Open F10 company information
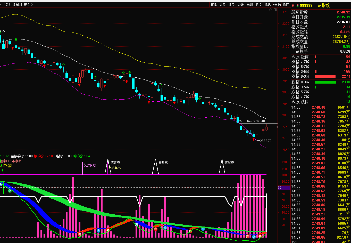Image resolution: width=351 pixels, height=243 pixels. tap(259, 5)
